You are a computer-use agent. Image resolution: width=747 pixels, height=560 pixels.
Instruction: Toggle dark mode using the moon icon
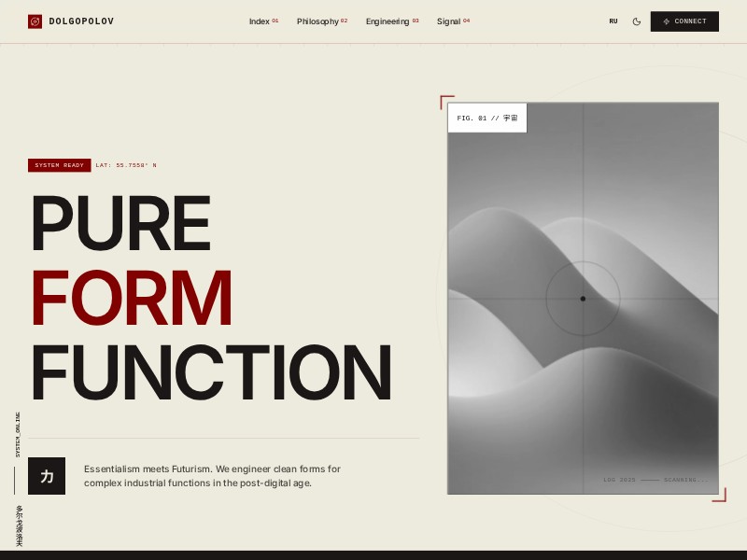pos(636,21)
